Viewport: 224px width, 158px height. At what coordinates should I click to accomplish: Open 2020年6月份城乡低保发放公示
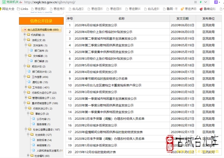coord(96,25)
